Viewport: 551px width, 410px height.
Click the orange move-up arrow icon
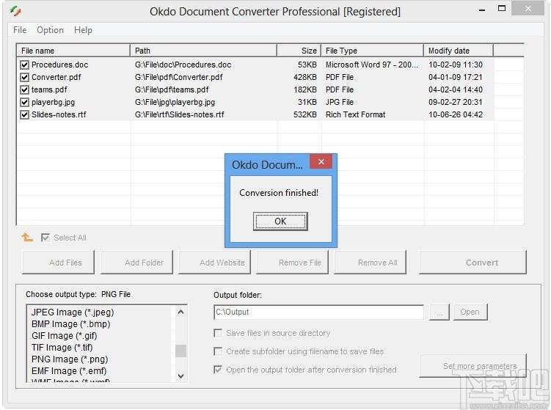click(27, 238)
